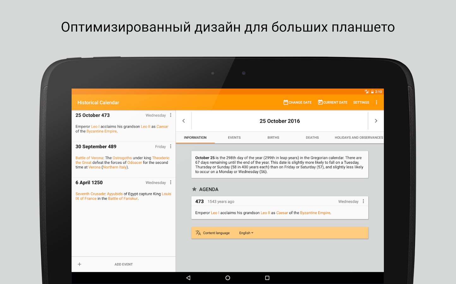Click the content language translate icon
Viewport: 456px width, 284px height.
click(x=198, y=233)
